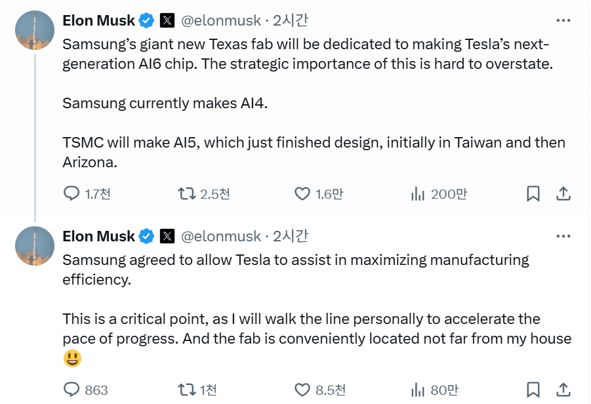Reply to the manufacturing efficiency tweet
Screen dimensions: 591x404
[x=72, y=390]
